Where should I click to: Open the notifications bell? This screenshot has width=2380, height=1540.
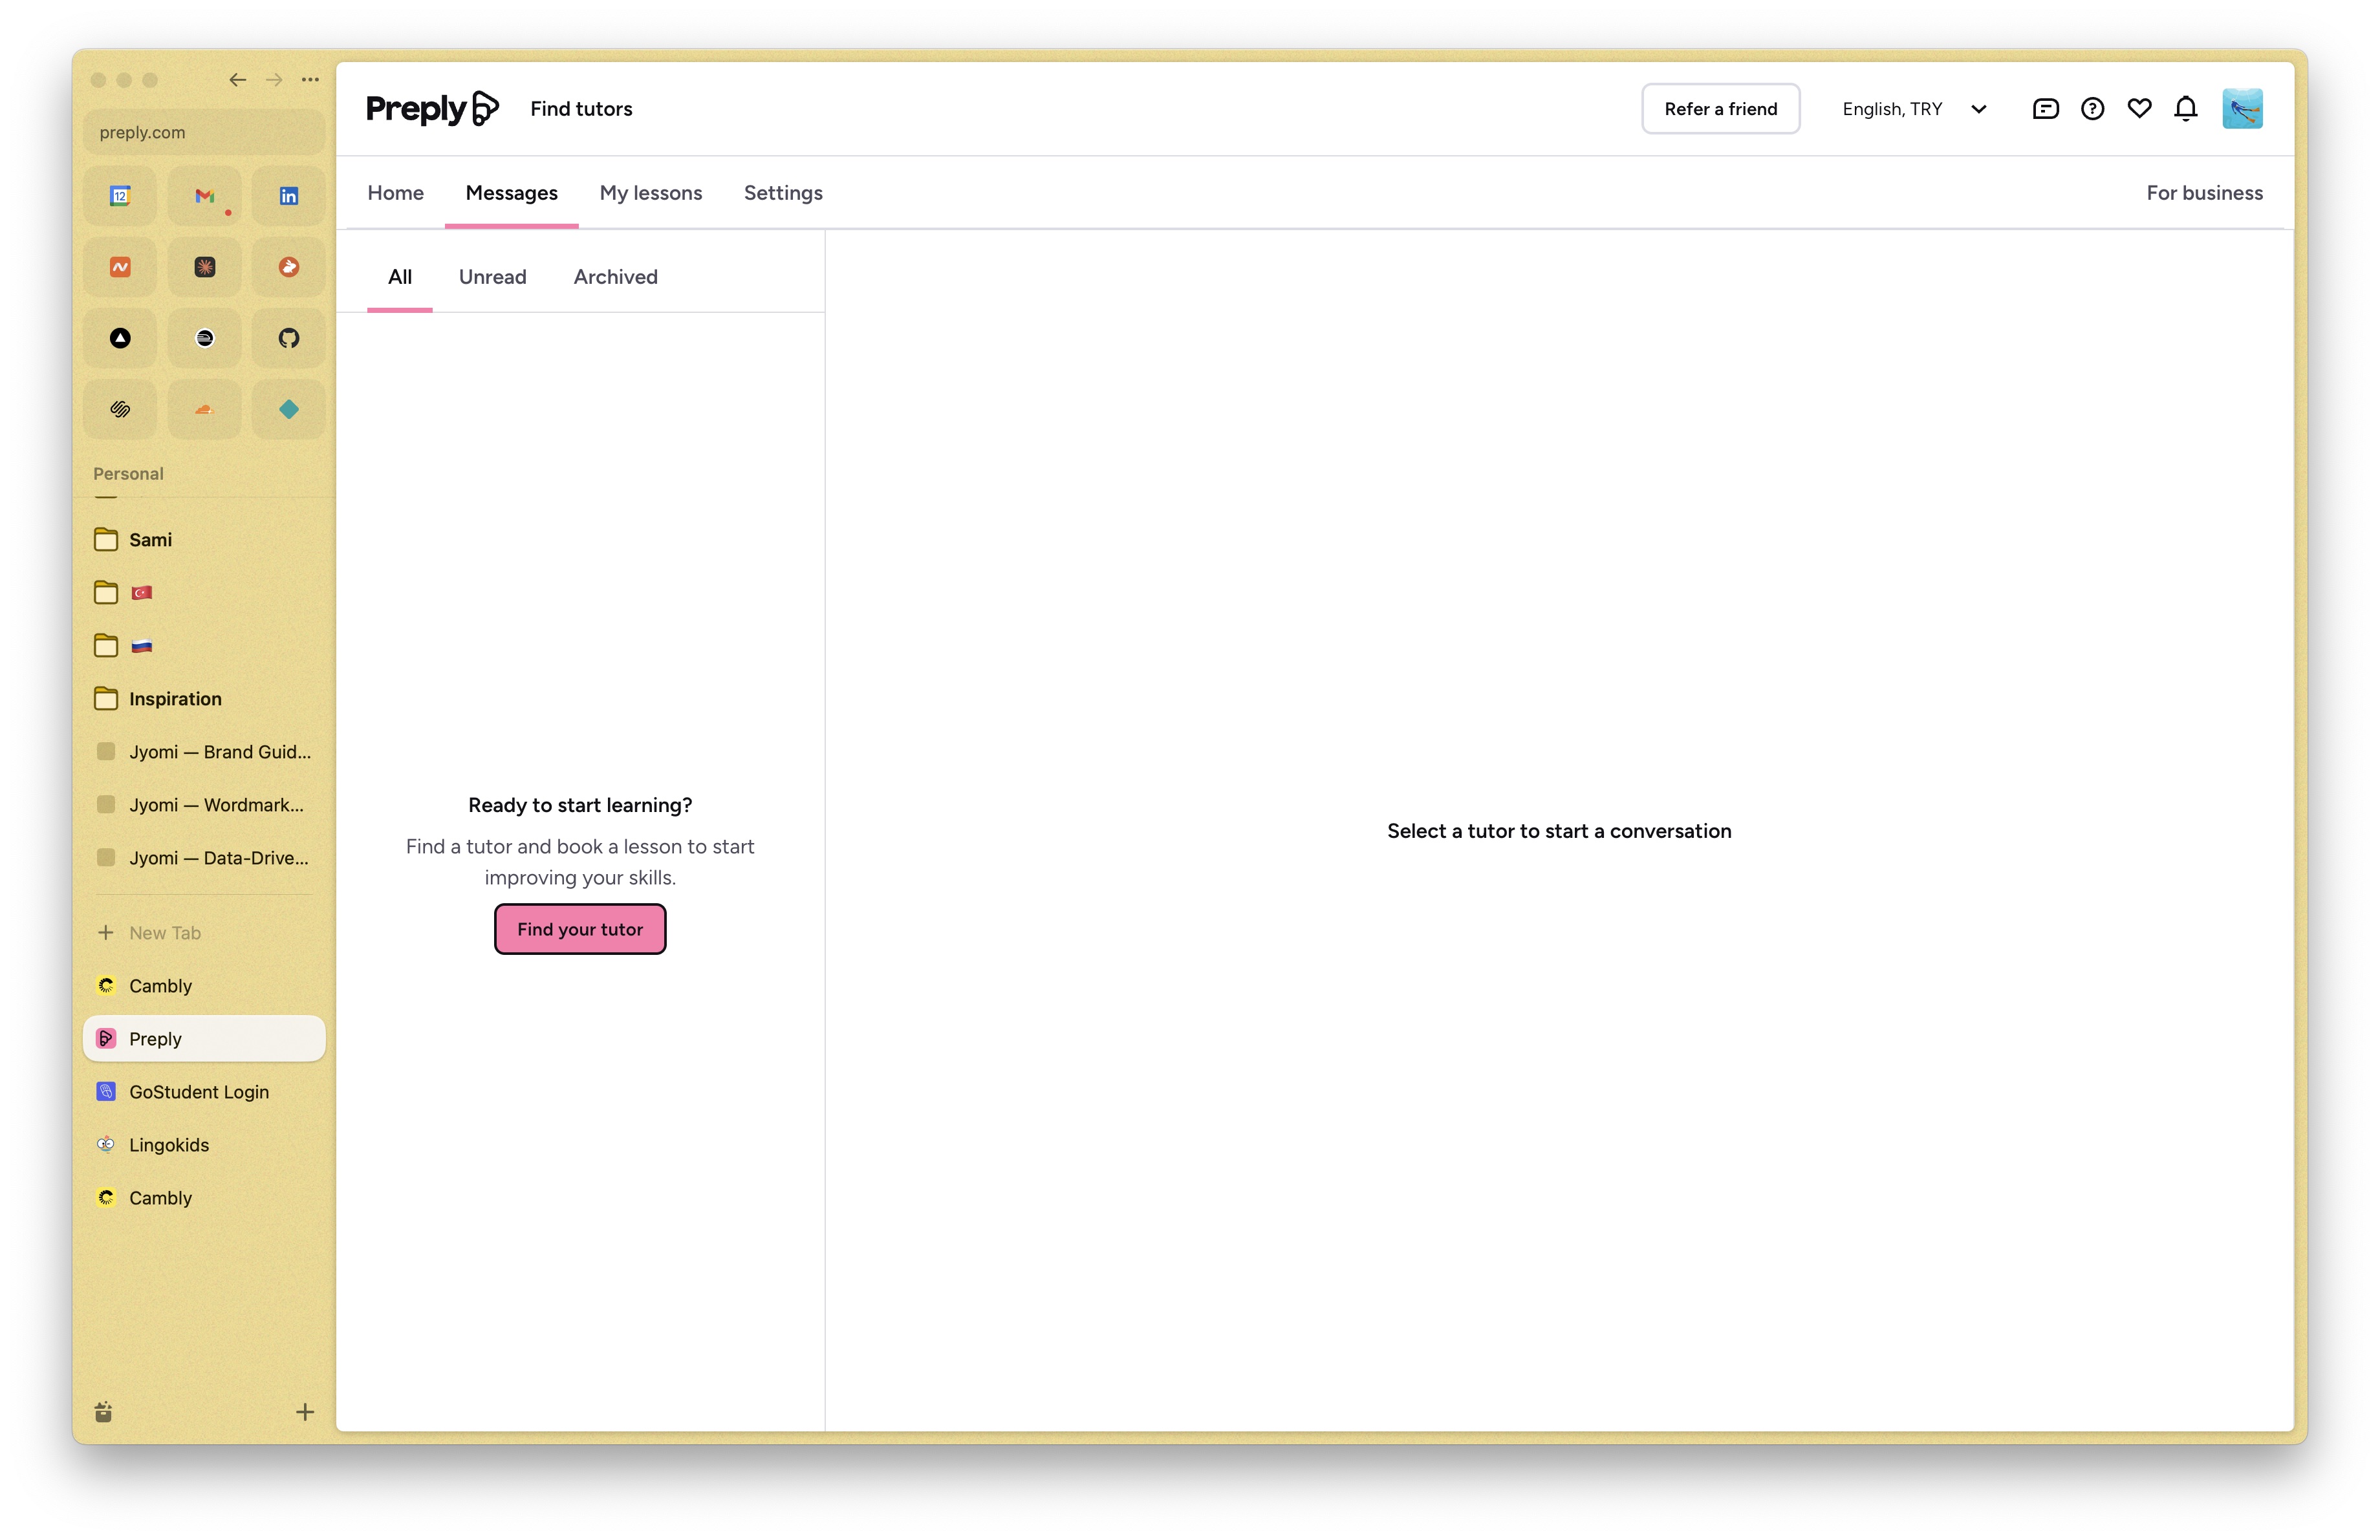(x=2186, y=109)
